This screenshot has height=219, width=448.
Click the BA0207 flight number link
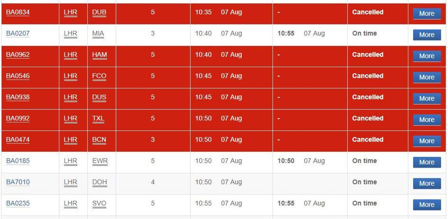click(18, 34)
